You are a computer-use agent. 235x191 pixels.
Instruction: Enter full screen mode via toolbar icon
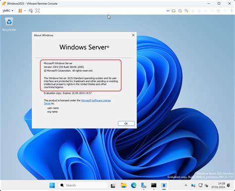tap(38, 11)
